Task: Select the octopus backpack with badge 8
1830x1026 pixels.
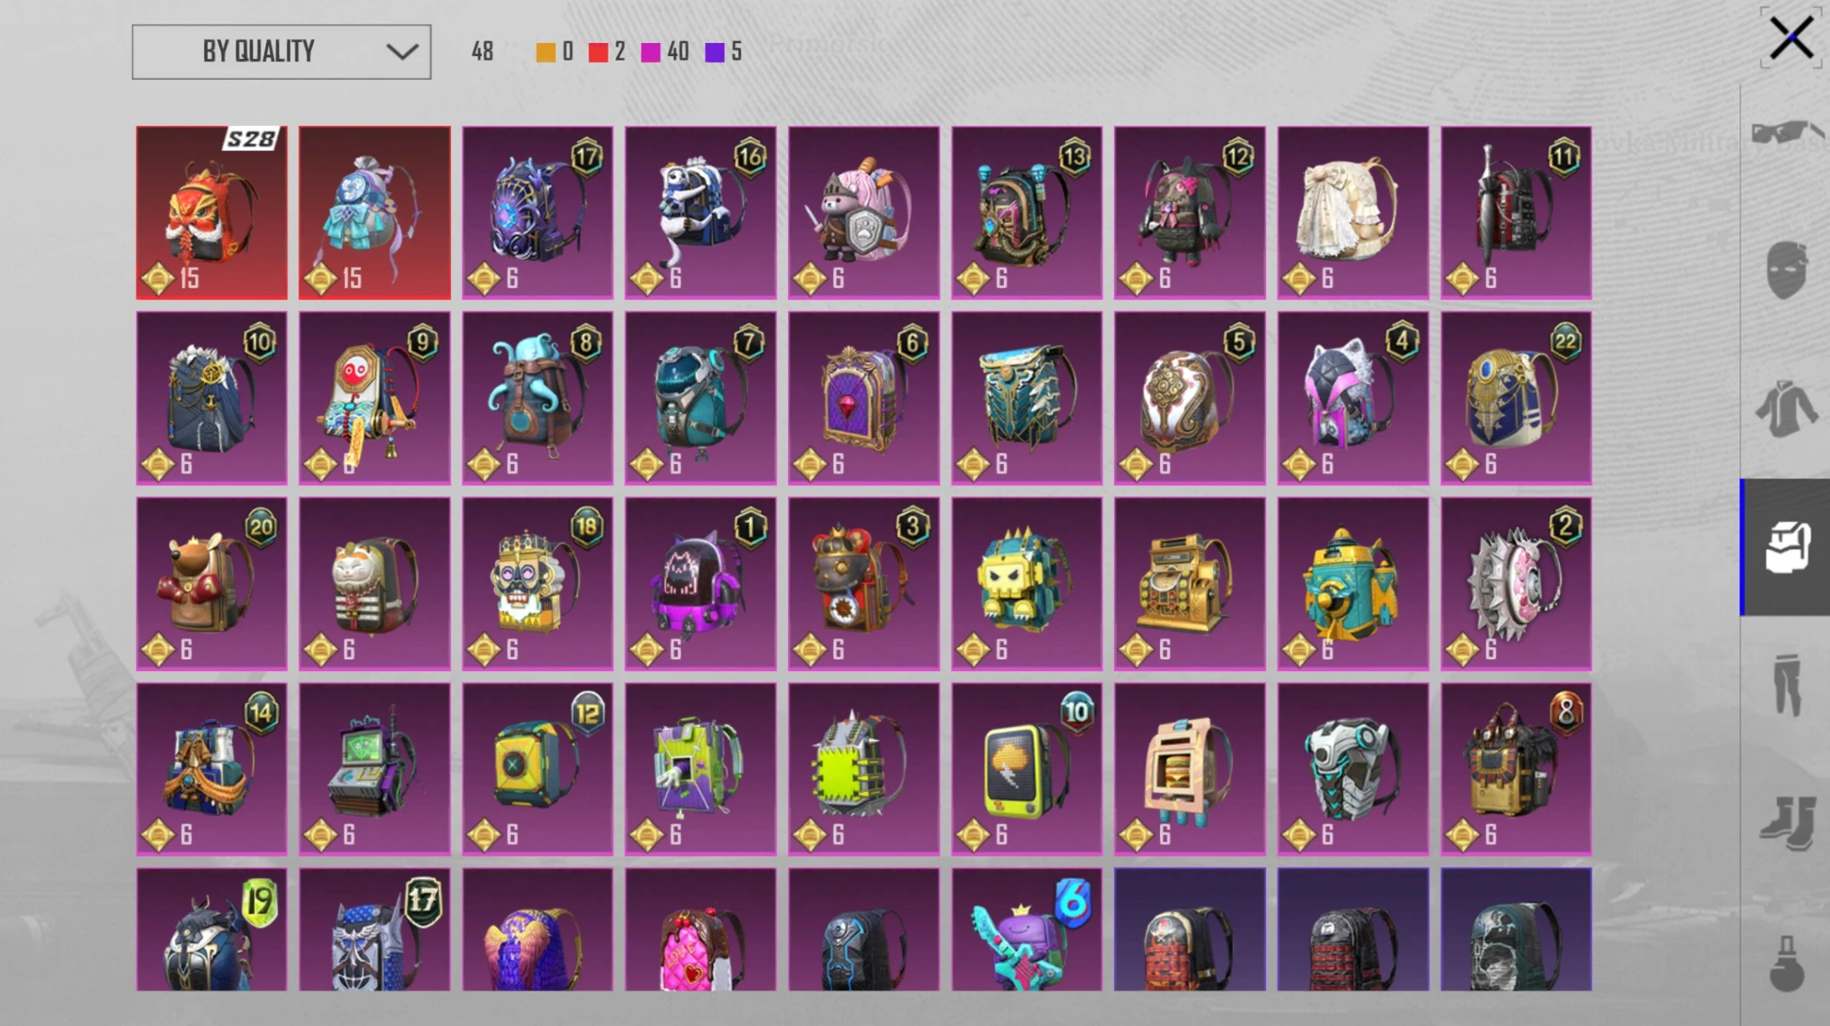Action: (x=538, y=398)
